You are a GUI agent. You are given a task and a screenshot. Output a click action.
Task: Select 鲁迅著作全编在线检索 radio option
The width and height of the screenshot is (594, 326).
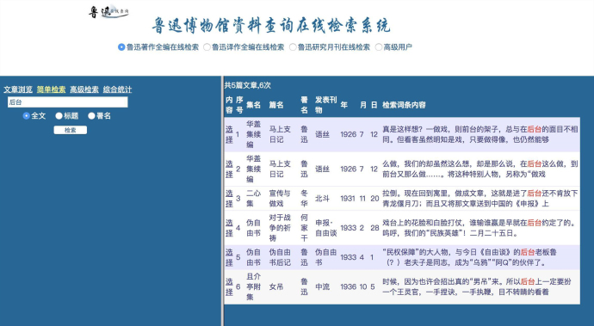coord(121,47)
